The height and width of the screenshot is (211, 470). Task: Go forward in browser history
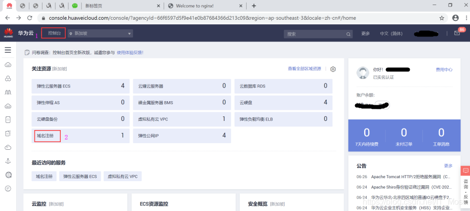point(19,18)
